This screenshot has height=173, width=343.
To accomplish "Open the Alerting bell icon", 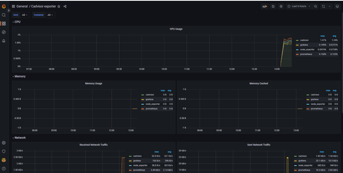I will click(4, 41).
